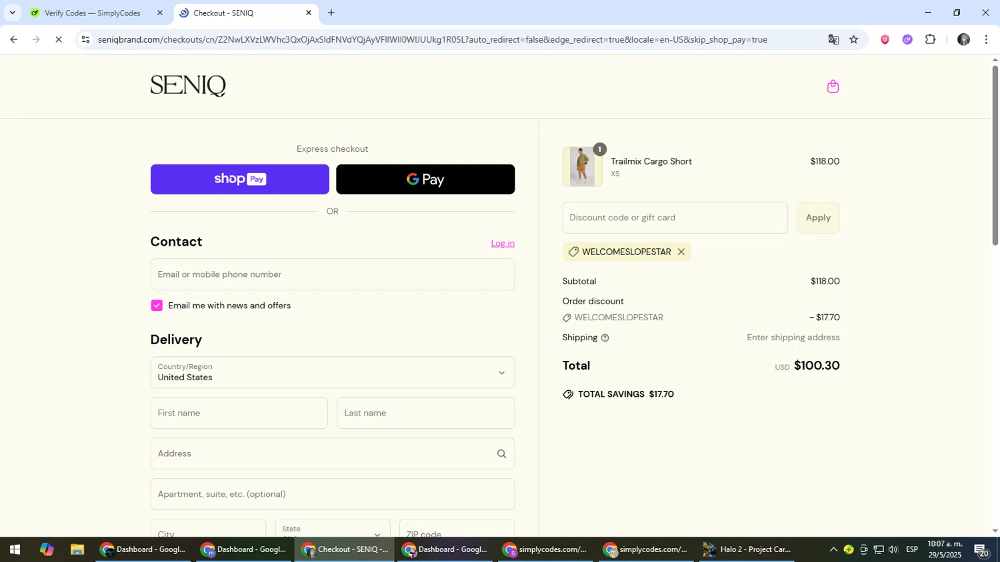This screenshot has width=1000, height=562.
Task: Pay with Google Pay express checkout
Action: coord(425,179)
